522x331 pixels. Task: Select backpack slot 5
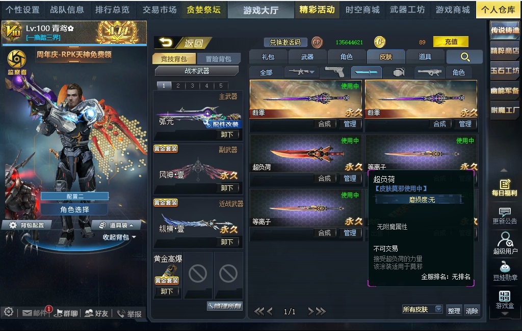click(221, 86)
